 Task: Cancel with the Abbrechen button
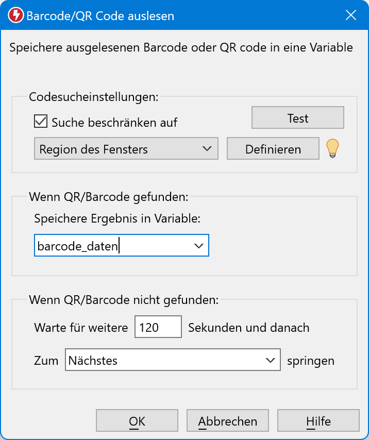coord(228,421)
